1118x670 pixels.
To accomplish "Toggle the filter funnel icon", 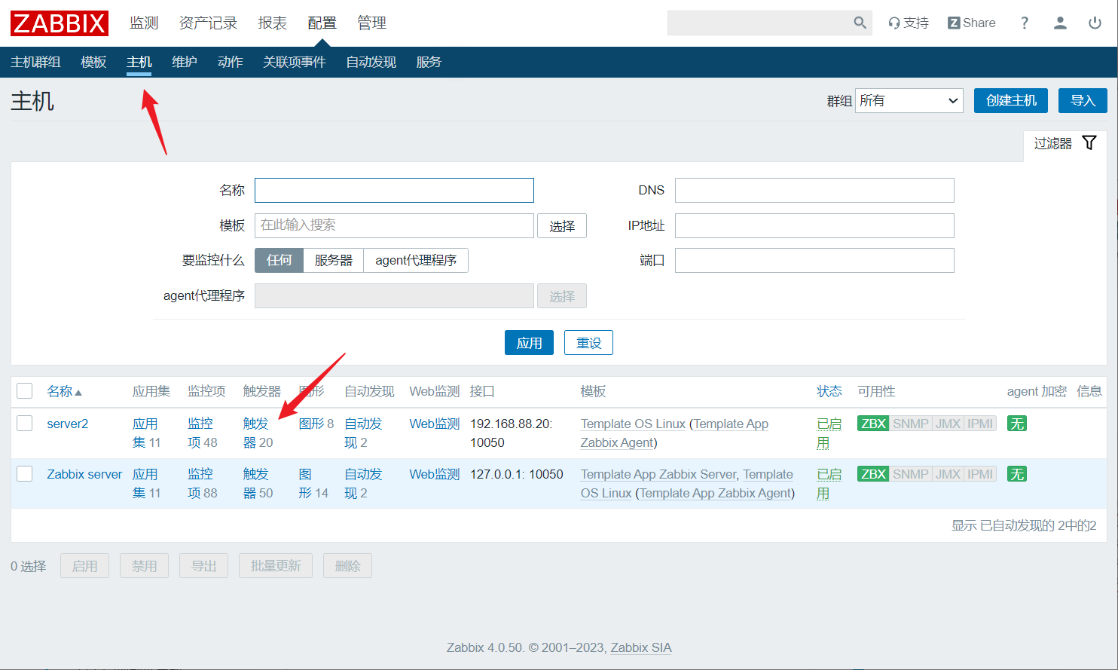I will 1089,143.
